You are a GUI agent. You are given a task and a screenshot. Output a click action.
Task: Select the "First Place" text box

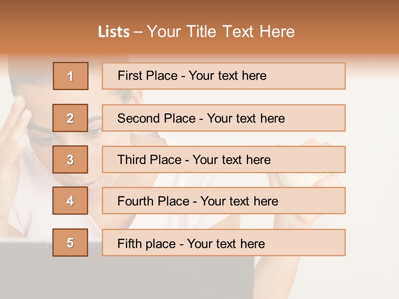pyautogui.click(x=224, y=76)
